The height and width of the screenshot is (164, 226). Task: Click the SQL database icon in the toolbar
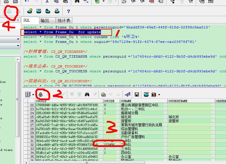coord(39,11)
